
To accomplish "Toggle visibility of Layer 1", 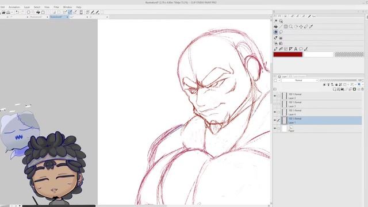I will coord(275,120).
